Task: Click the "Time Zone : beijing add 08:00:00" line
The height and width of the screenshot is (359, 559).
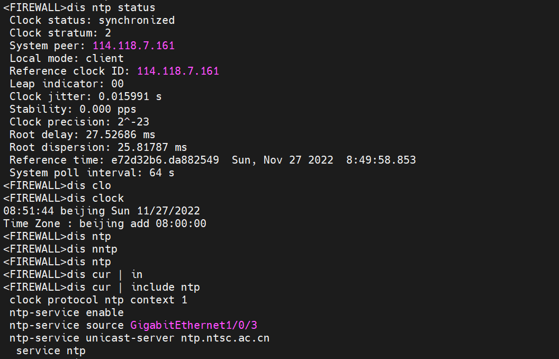Action: tap(105, 223)
